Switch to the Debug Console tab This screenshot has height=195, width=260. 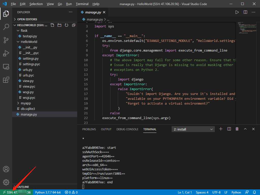pyautogui.click(x=127, y=129)
